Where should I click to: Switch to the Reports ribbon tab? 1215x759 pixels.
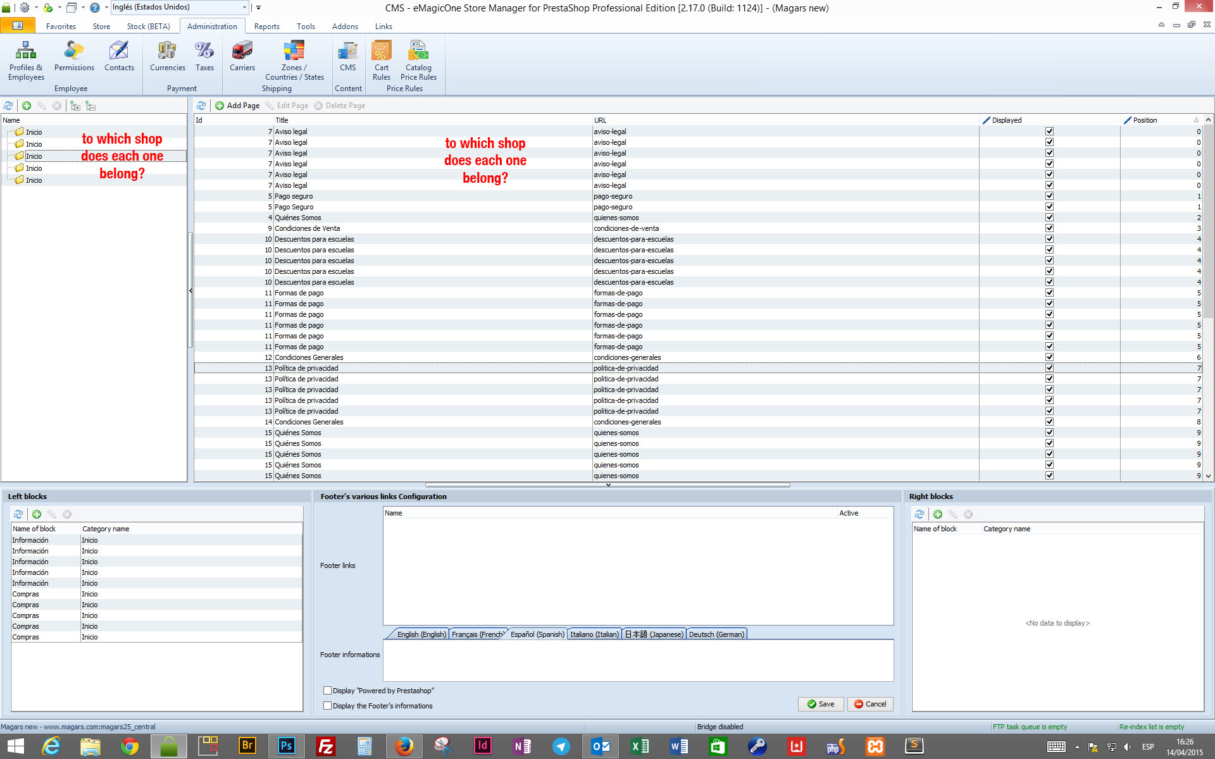266,27
